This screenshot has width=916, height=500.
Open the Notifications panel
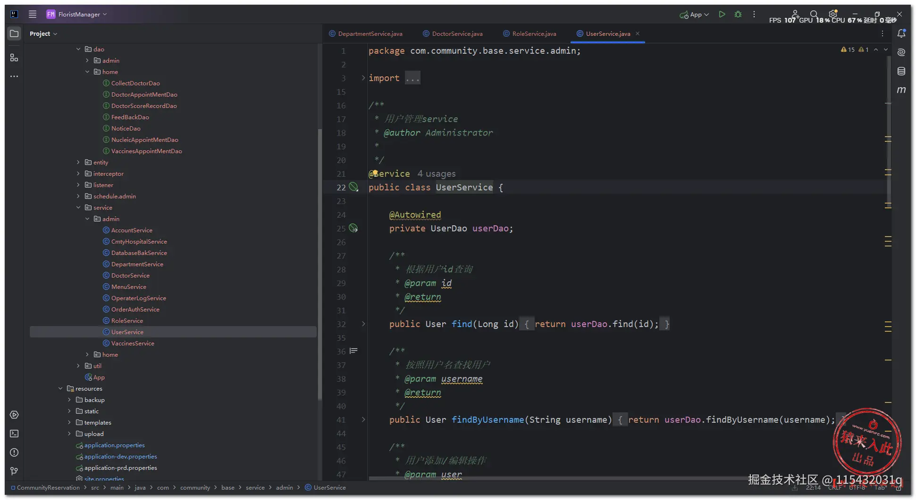click(x=901, y=33)
